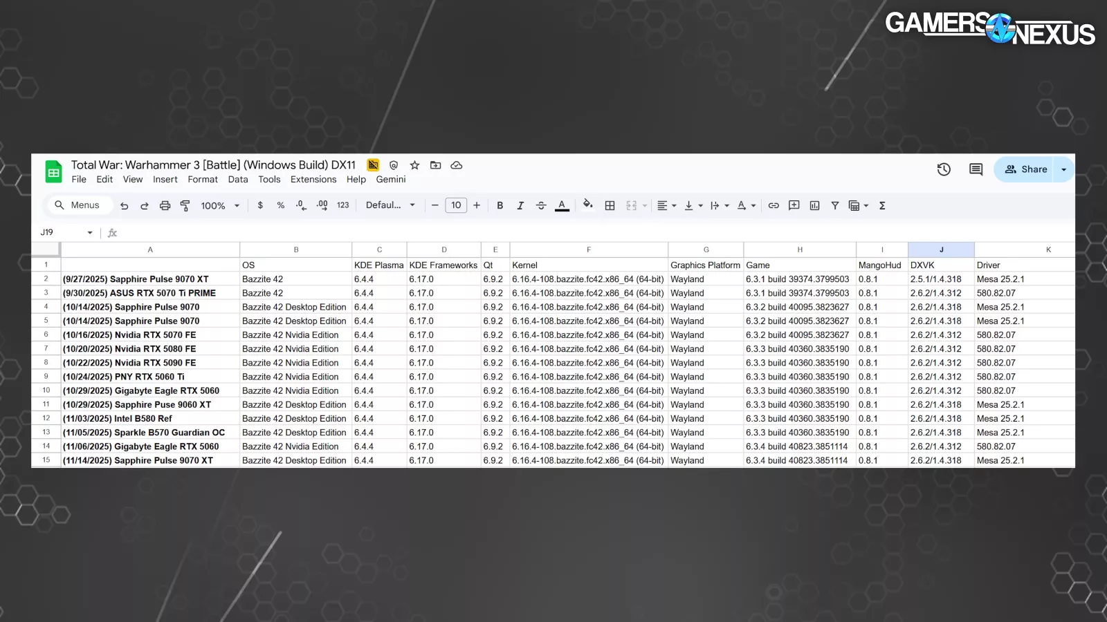
Task: Click the borders grid icon
Action: pos(610,205)
